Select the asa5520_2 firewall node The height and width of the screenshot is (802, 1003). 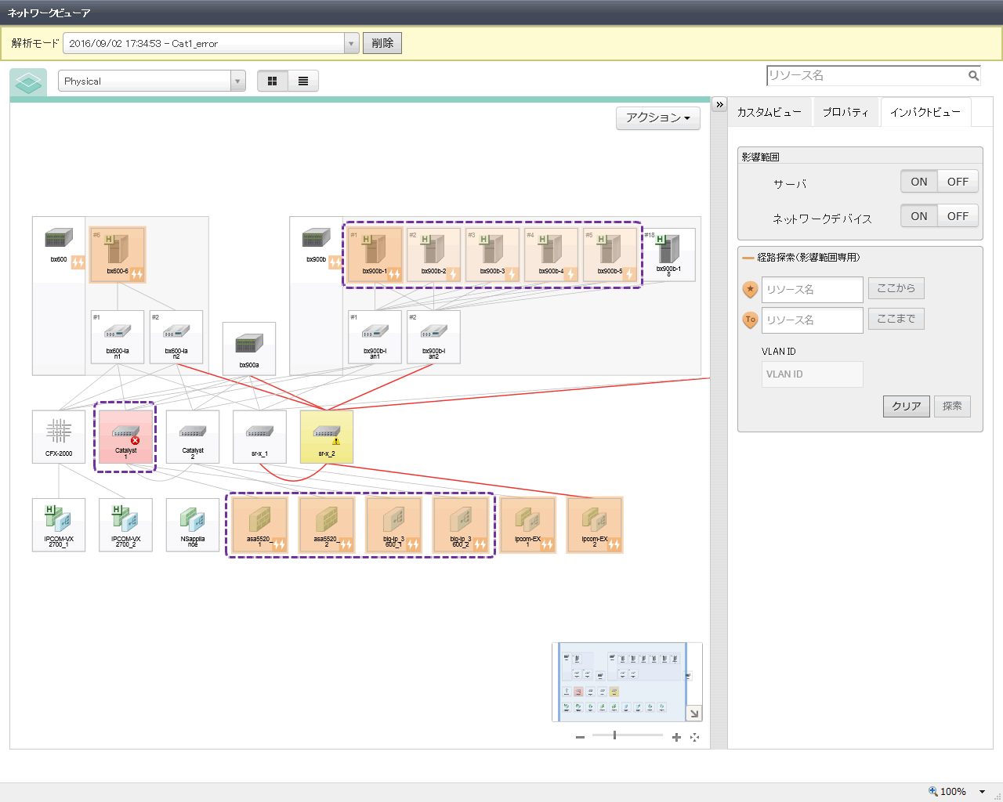coord(327,525)
